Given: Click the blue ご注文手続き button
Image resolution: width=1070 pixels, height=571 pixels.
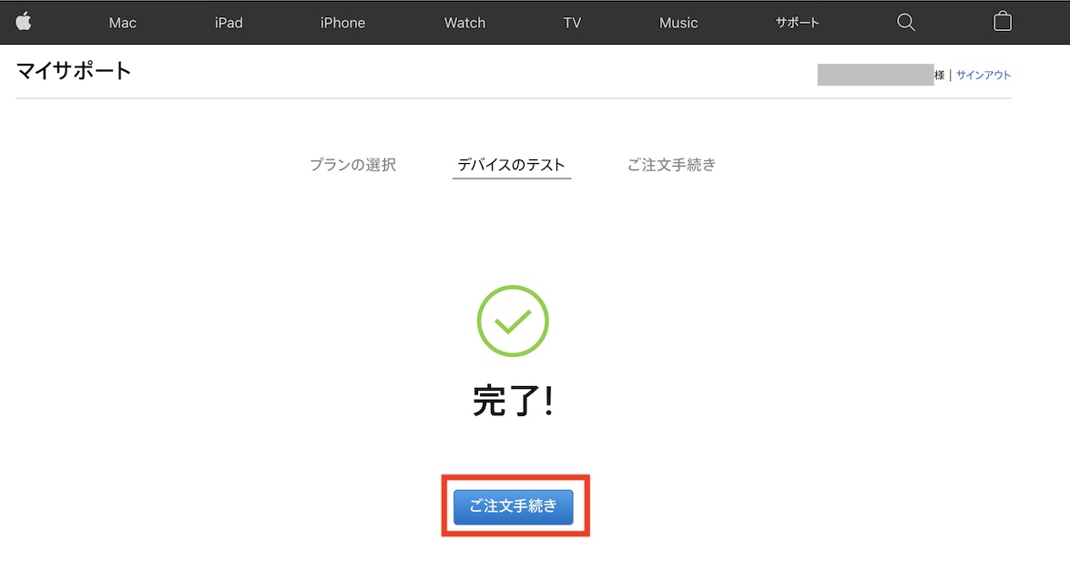Looking at the screenshot, I should [514, 506].
